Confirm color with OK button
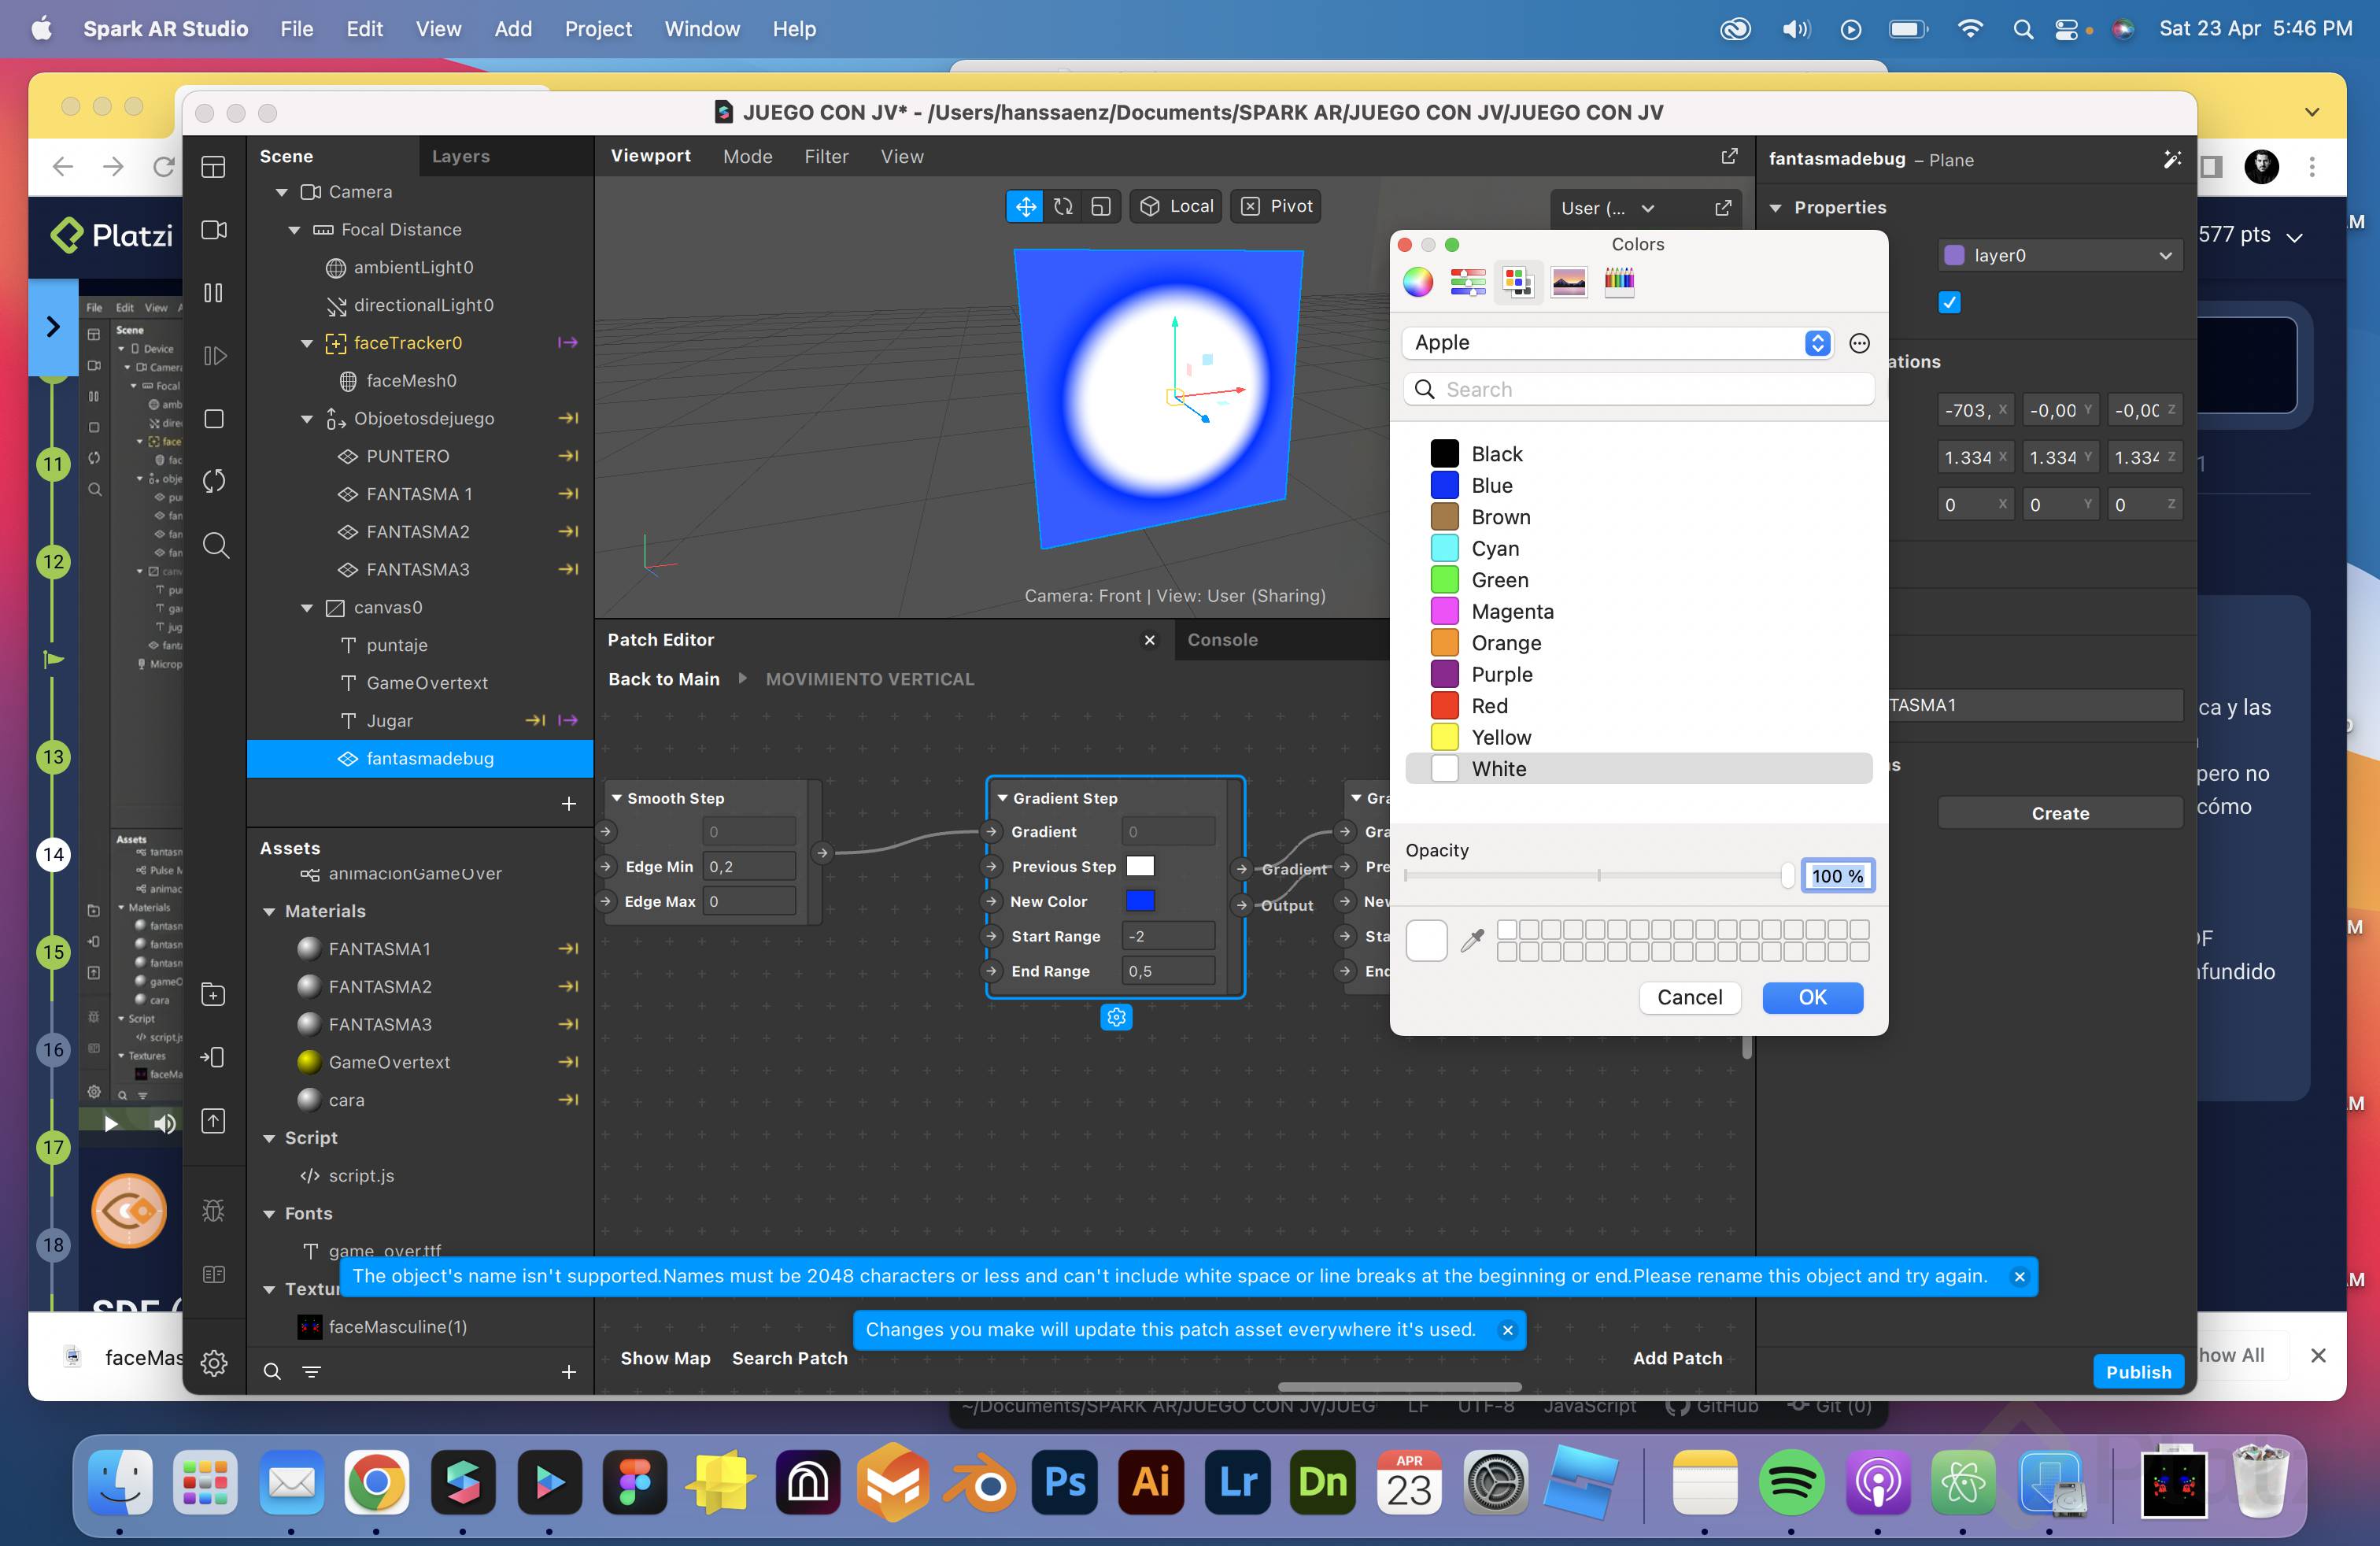This screenshot has width=2380, height=1546. (1812, 997)
